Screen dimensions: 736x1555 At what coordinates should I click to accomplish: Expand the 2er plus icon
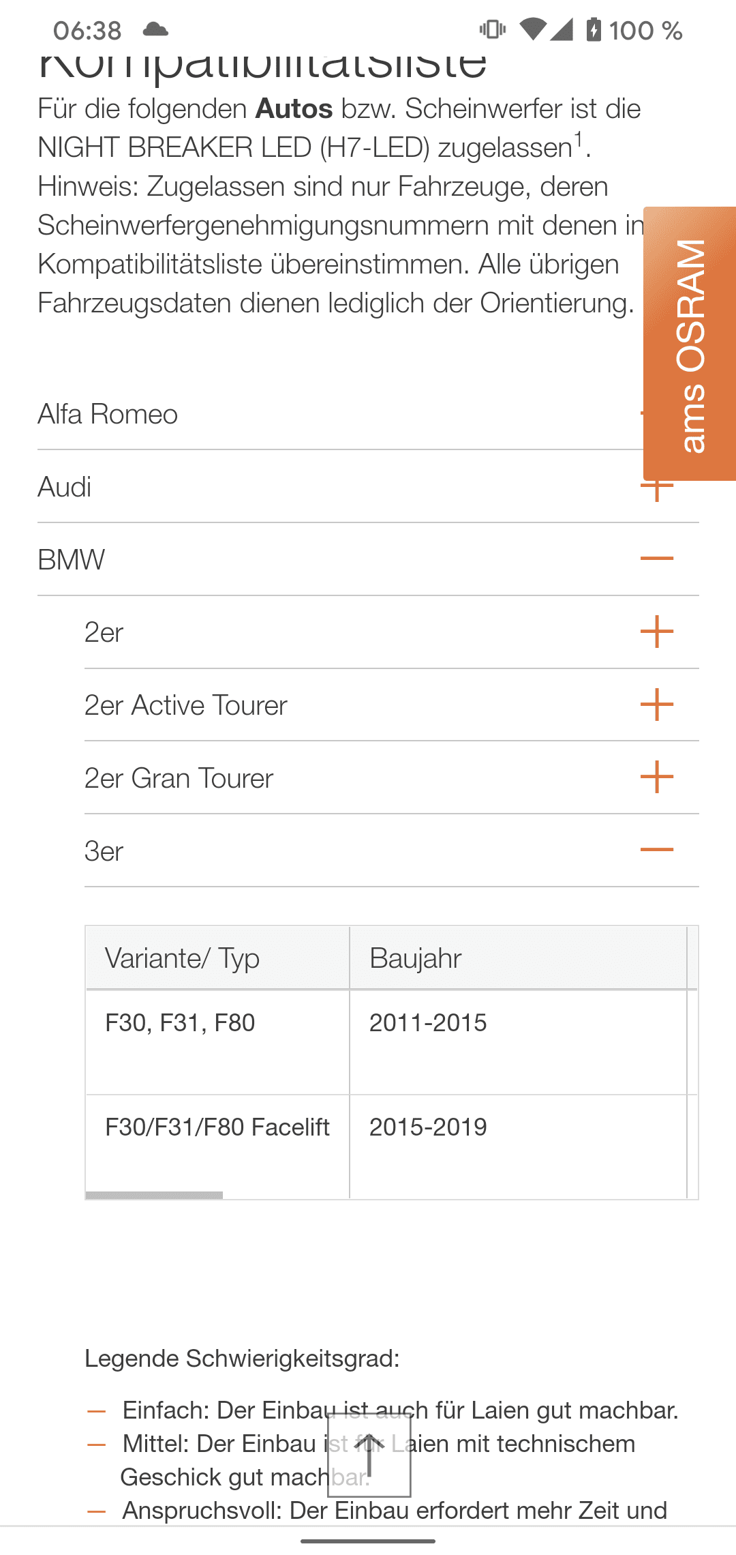[x=657, y=632]
